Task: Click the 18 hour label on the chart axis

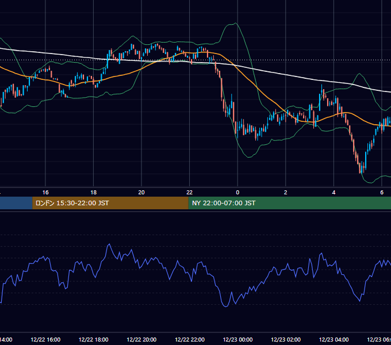Action: 94,193
